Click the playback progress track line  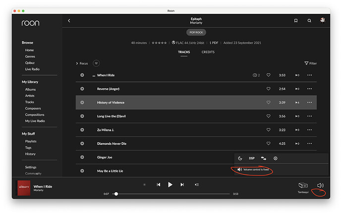(x=171, y=194)
